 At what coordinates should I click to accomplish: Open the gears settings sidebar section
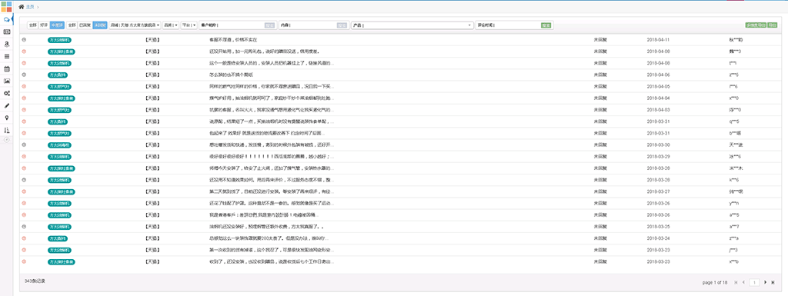pyautogui.click(x=6, y=93)
